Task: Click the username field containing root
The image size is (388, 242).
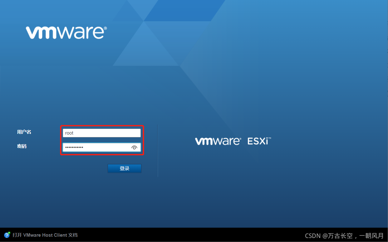Action: pos(102,133)
